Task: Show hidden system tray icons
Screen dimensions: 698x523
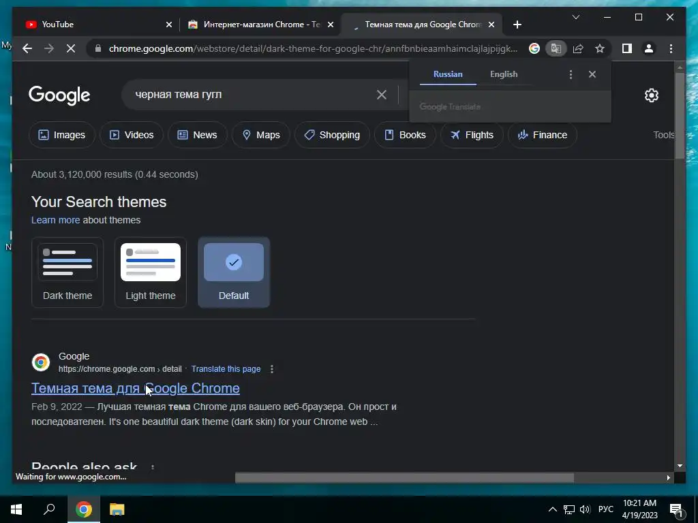Action: click(552, 509)
